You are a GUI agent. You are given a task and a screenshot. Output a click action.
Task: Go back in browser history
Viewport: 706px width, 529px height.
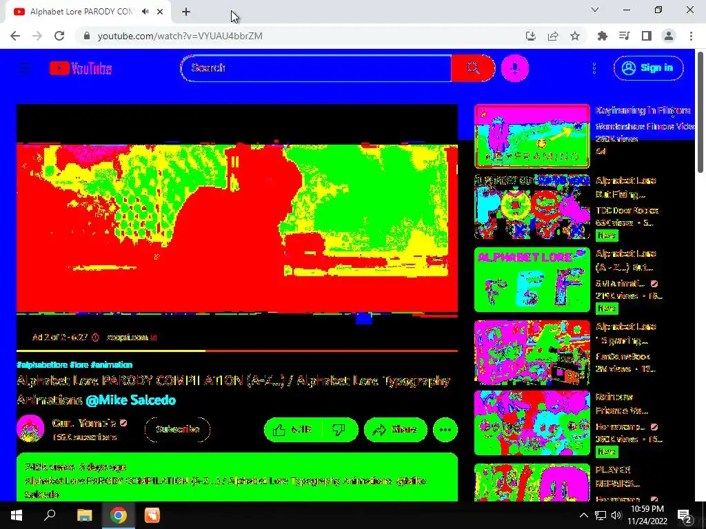[x=15, y=36]
